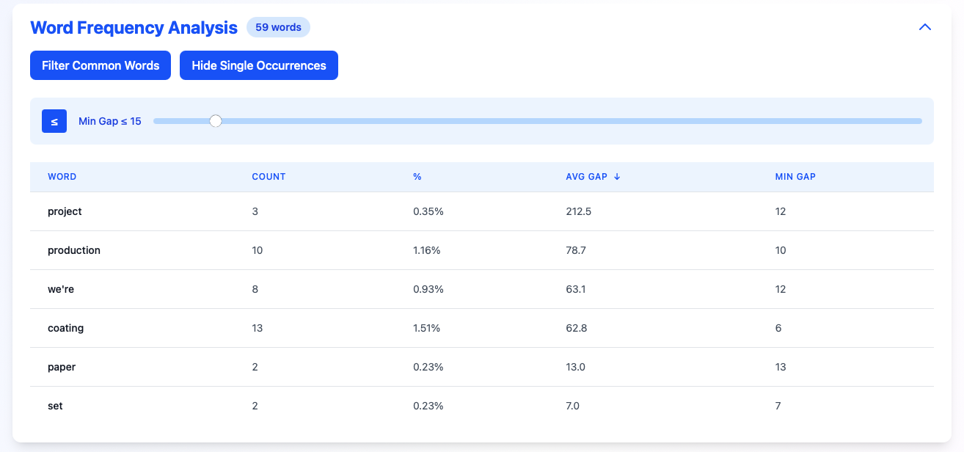Click the 59 words badge

(278, 27)
